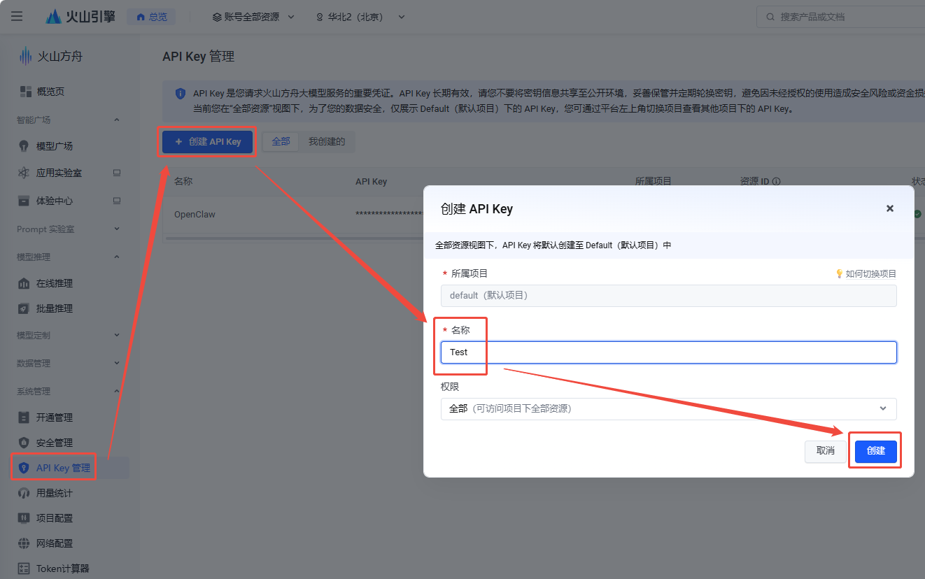This screenshot has width=925, height=579.
Task: Click the OpenClaw key name cell
Action: click(x=195, y=215)
